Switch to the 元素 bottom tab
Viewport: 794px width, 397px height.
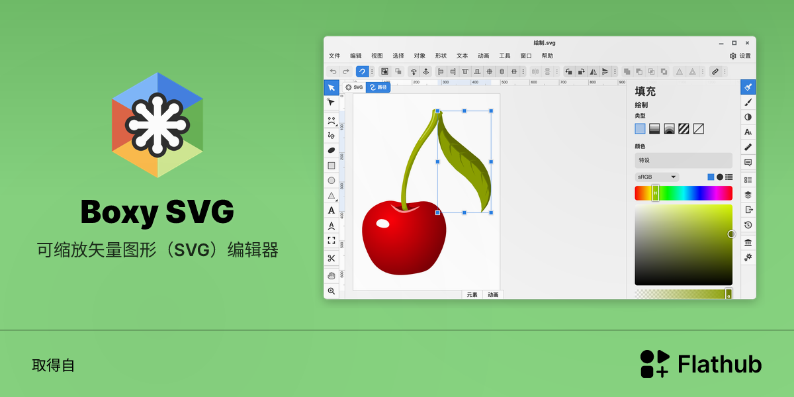pyautogui.click(x=472, y=295)
